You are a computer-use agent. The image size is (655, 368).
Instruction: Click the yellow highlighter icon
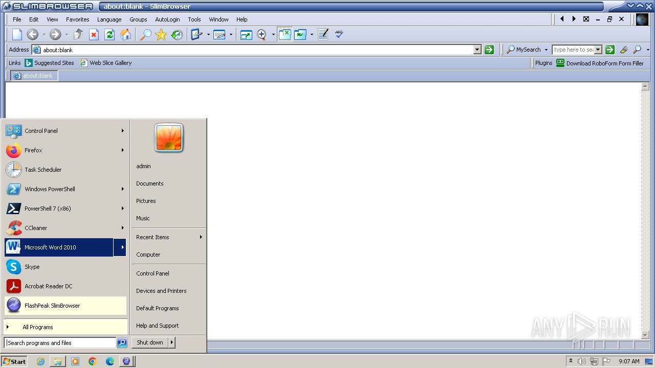tap(623, 50)
